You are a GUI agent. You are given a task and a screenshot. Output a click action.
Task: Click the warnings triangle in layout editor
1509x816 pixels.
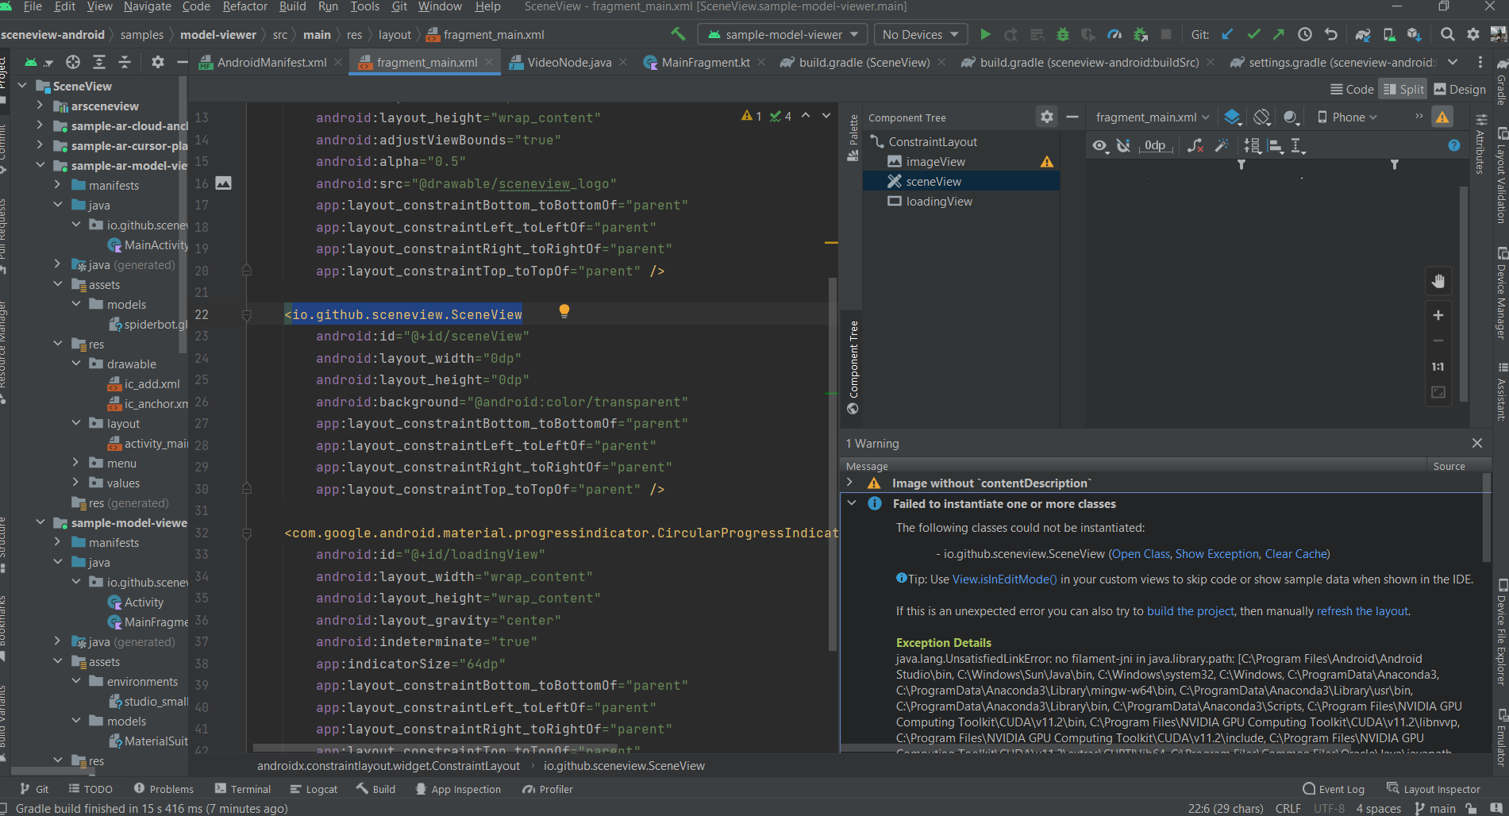point(1442,117)
